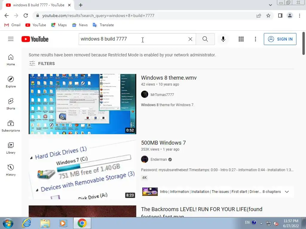The image size is (306, 229).
Task: Visit the MrTomas7777 channel name
Action: tap(162, 95)
